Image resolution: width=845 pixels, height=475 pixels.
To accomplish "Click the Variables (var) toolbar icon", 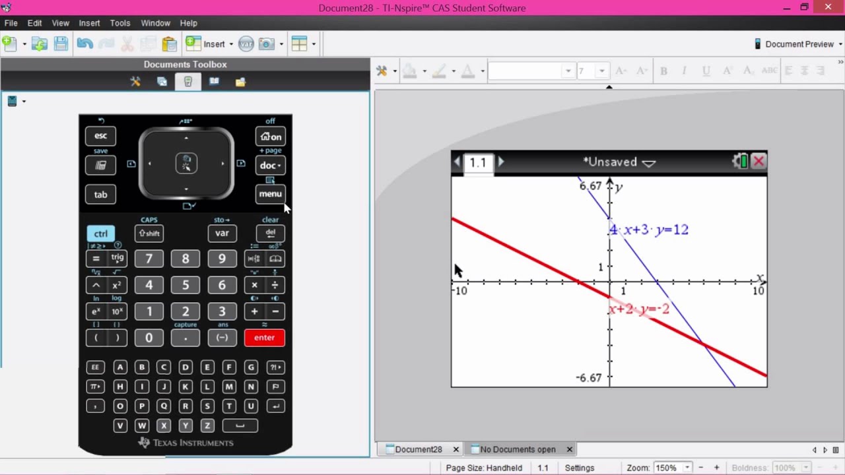I will pos(246,44).
